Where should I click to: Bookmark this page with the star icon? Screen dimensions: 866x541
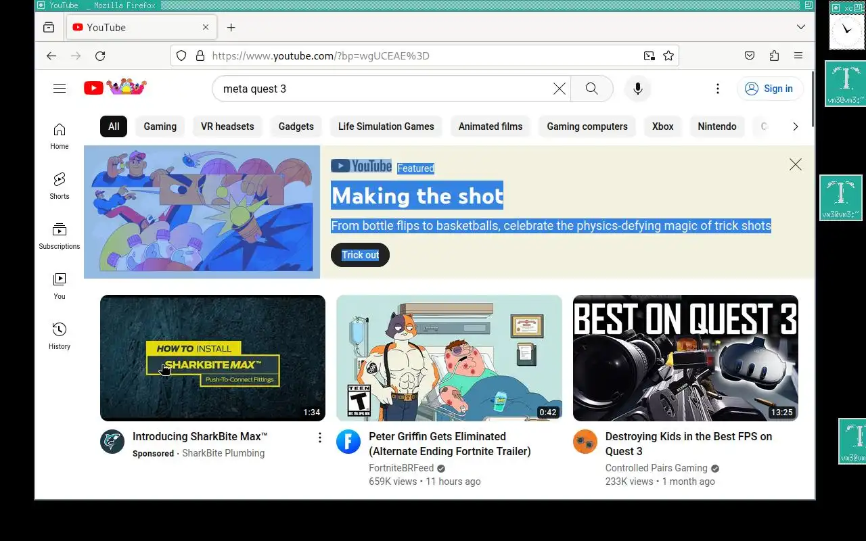click(668, 56)
